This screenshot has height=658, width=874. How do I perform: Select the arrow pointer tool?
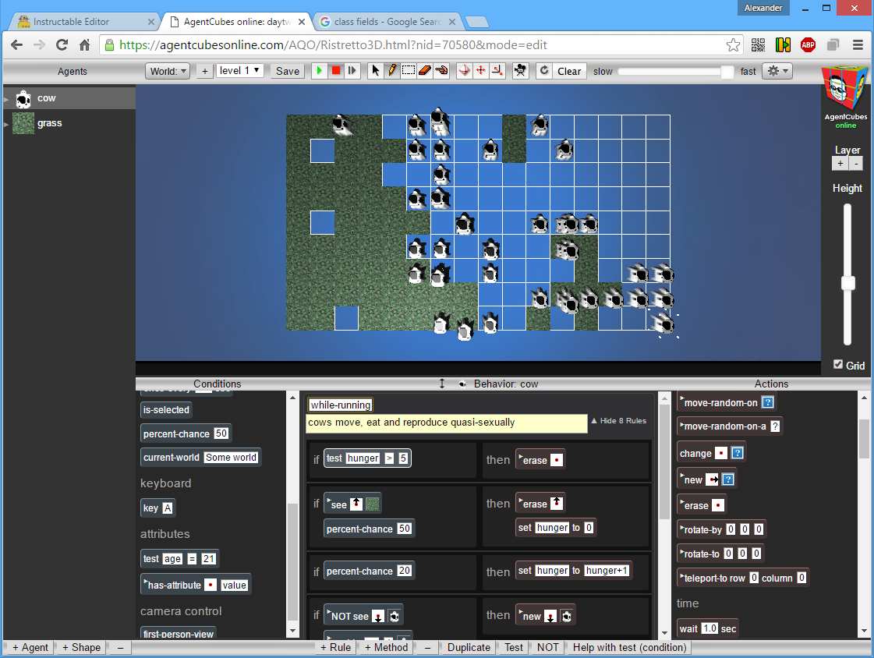click(375, 71)
